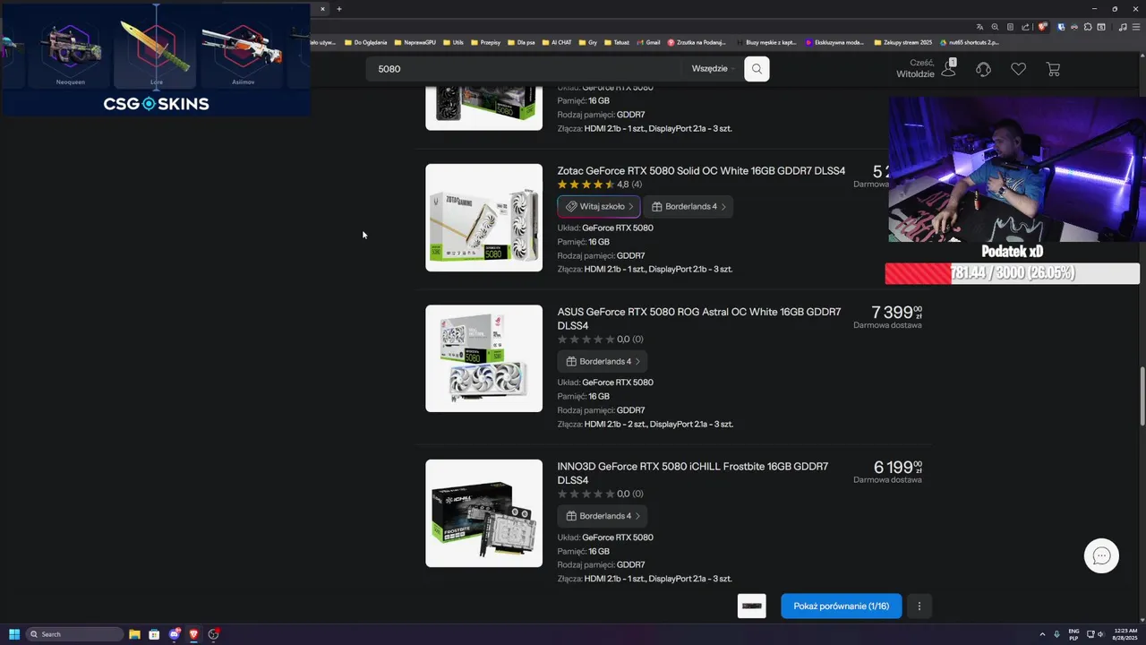This screenshot has width=1146, height=645.
Task: Open the NaprawaGPU bookmark folder
Action: click(x=415, y=42)
